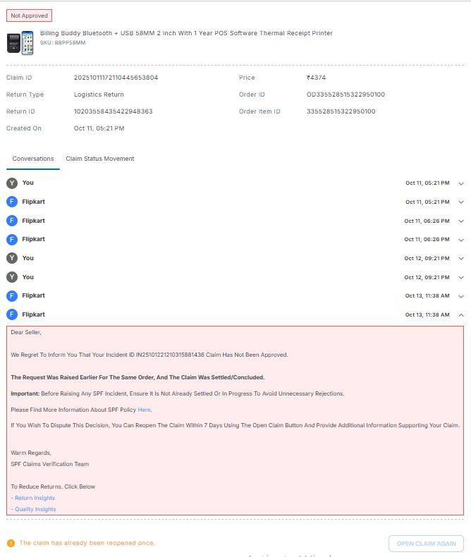Open the Return Insights link

click(x=33, y=498)
